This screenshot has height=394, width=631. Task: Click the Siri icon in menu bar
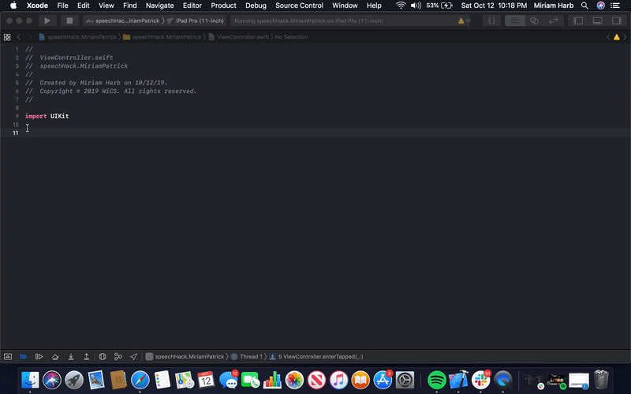tap(600, 6)
